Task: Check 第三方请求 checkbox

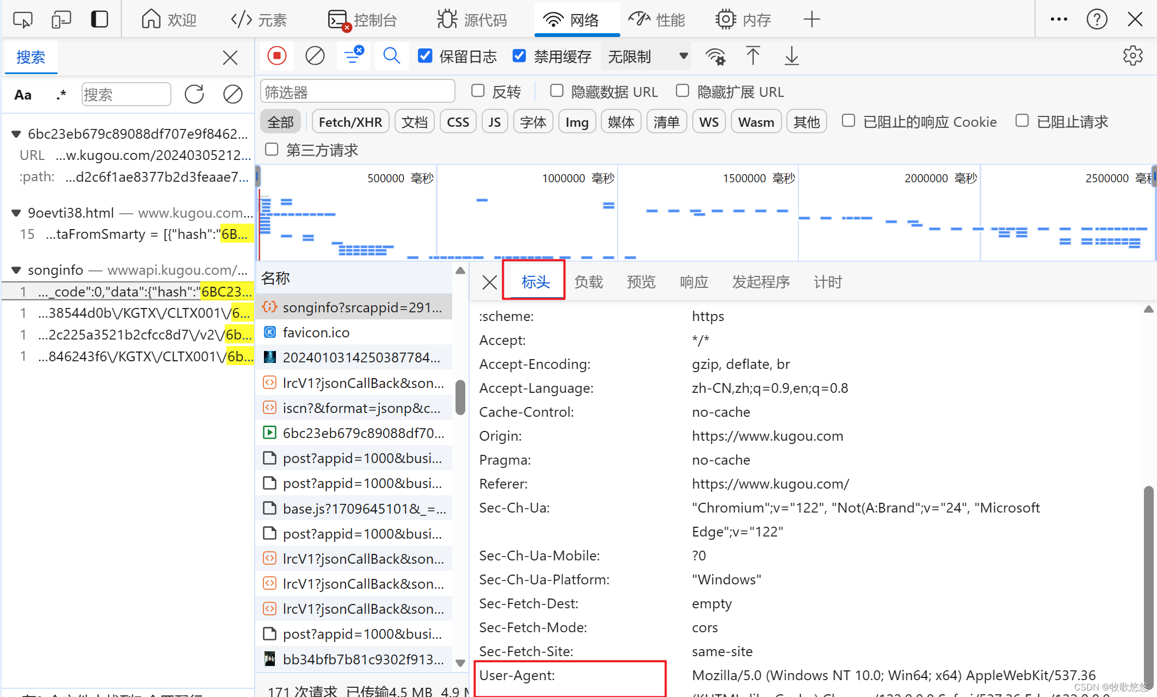Action: (x=272, y=149)
